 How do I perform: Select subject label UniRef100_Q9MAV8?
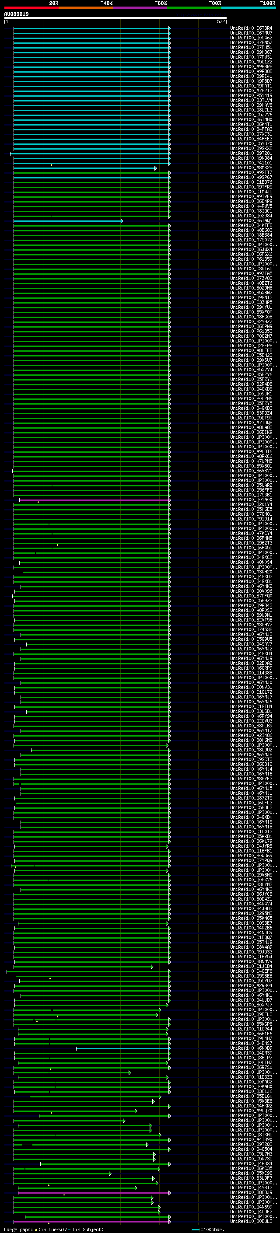pyautogui.click(x=251, y=105)
